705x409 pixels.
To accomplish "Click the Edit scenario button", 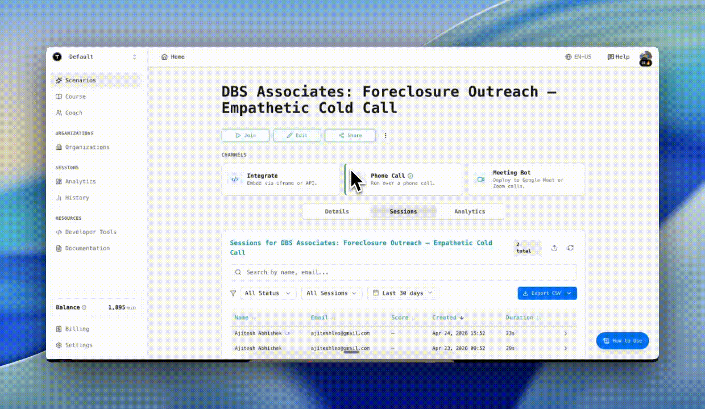I will (297, 135).
